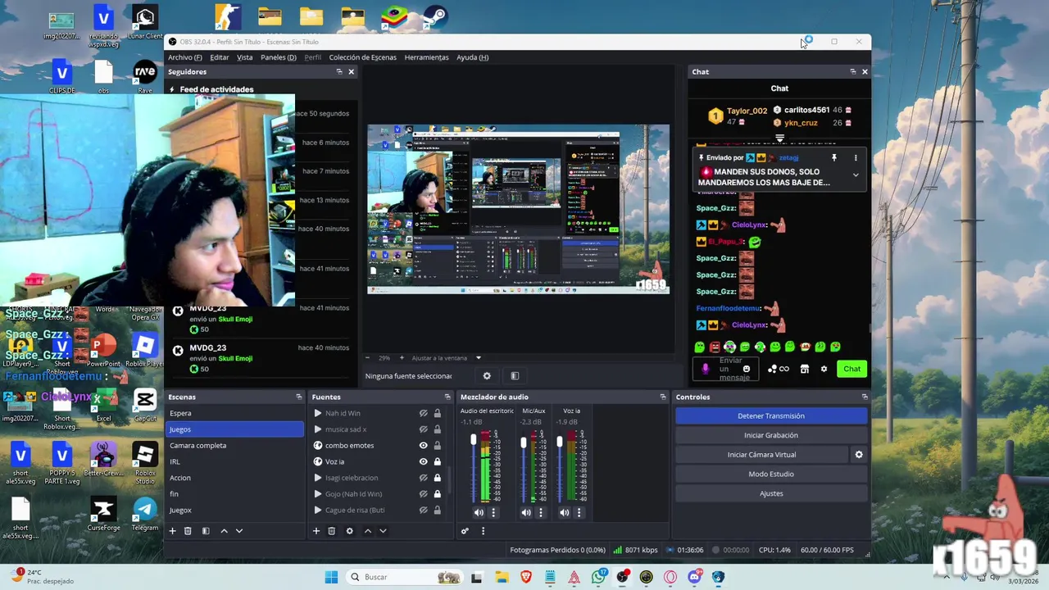Open advanced audio properties gears in mixer
Viewport: 1049px width, 590px height.
click(x=465, y=531)
